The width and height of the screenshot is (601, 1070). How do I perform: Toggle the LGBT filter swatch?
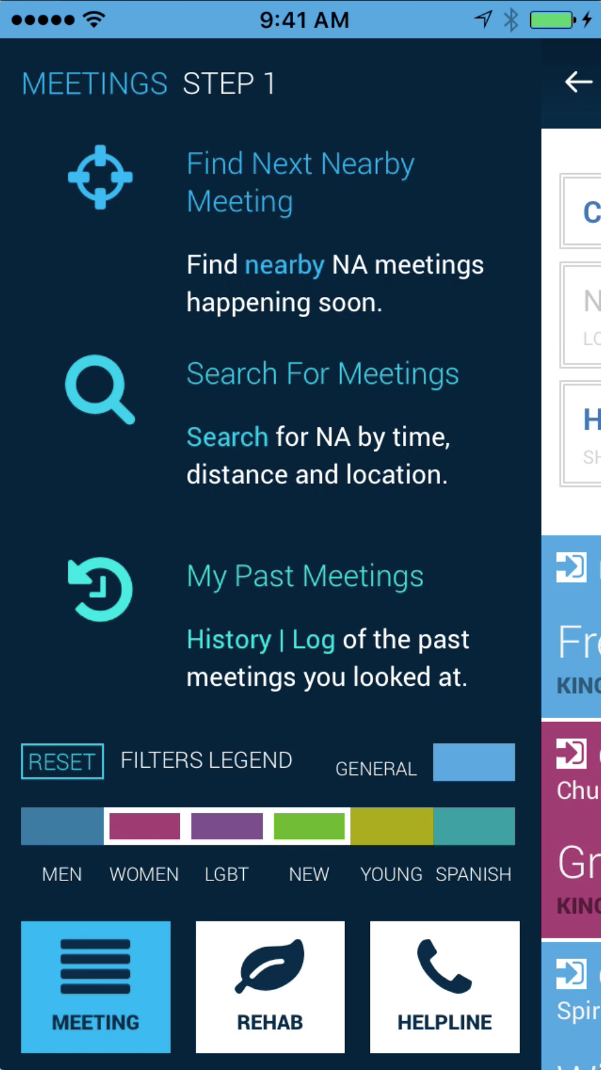point(227,826)
